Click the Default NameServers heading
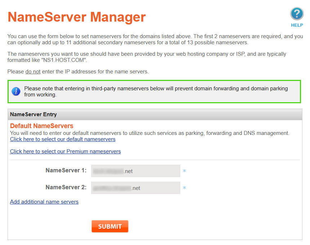Screen dimensions: 310x245 point(41,126)
